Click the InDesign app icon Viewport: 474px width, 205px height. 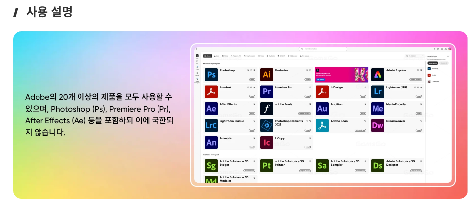(x=322, y=91)
